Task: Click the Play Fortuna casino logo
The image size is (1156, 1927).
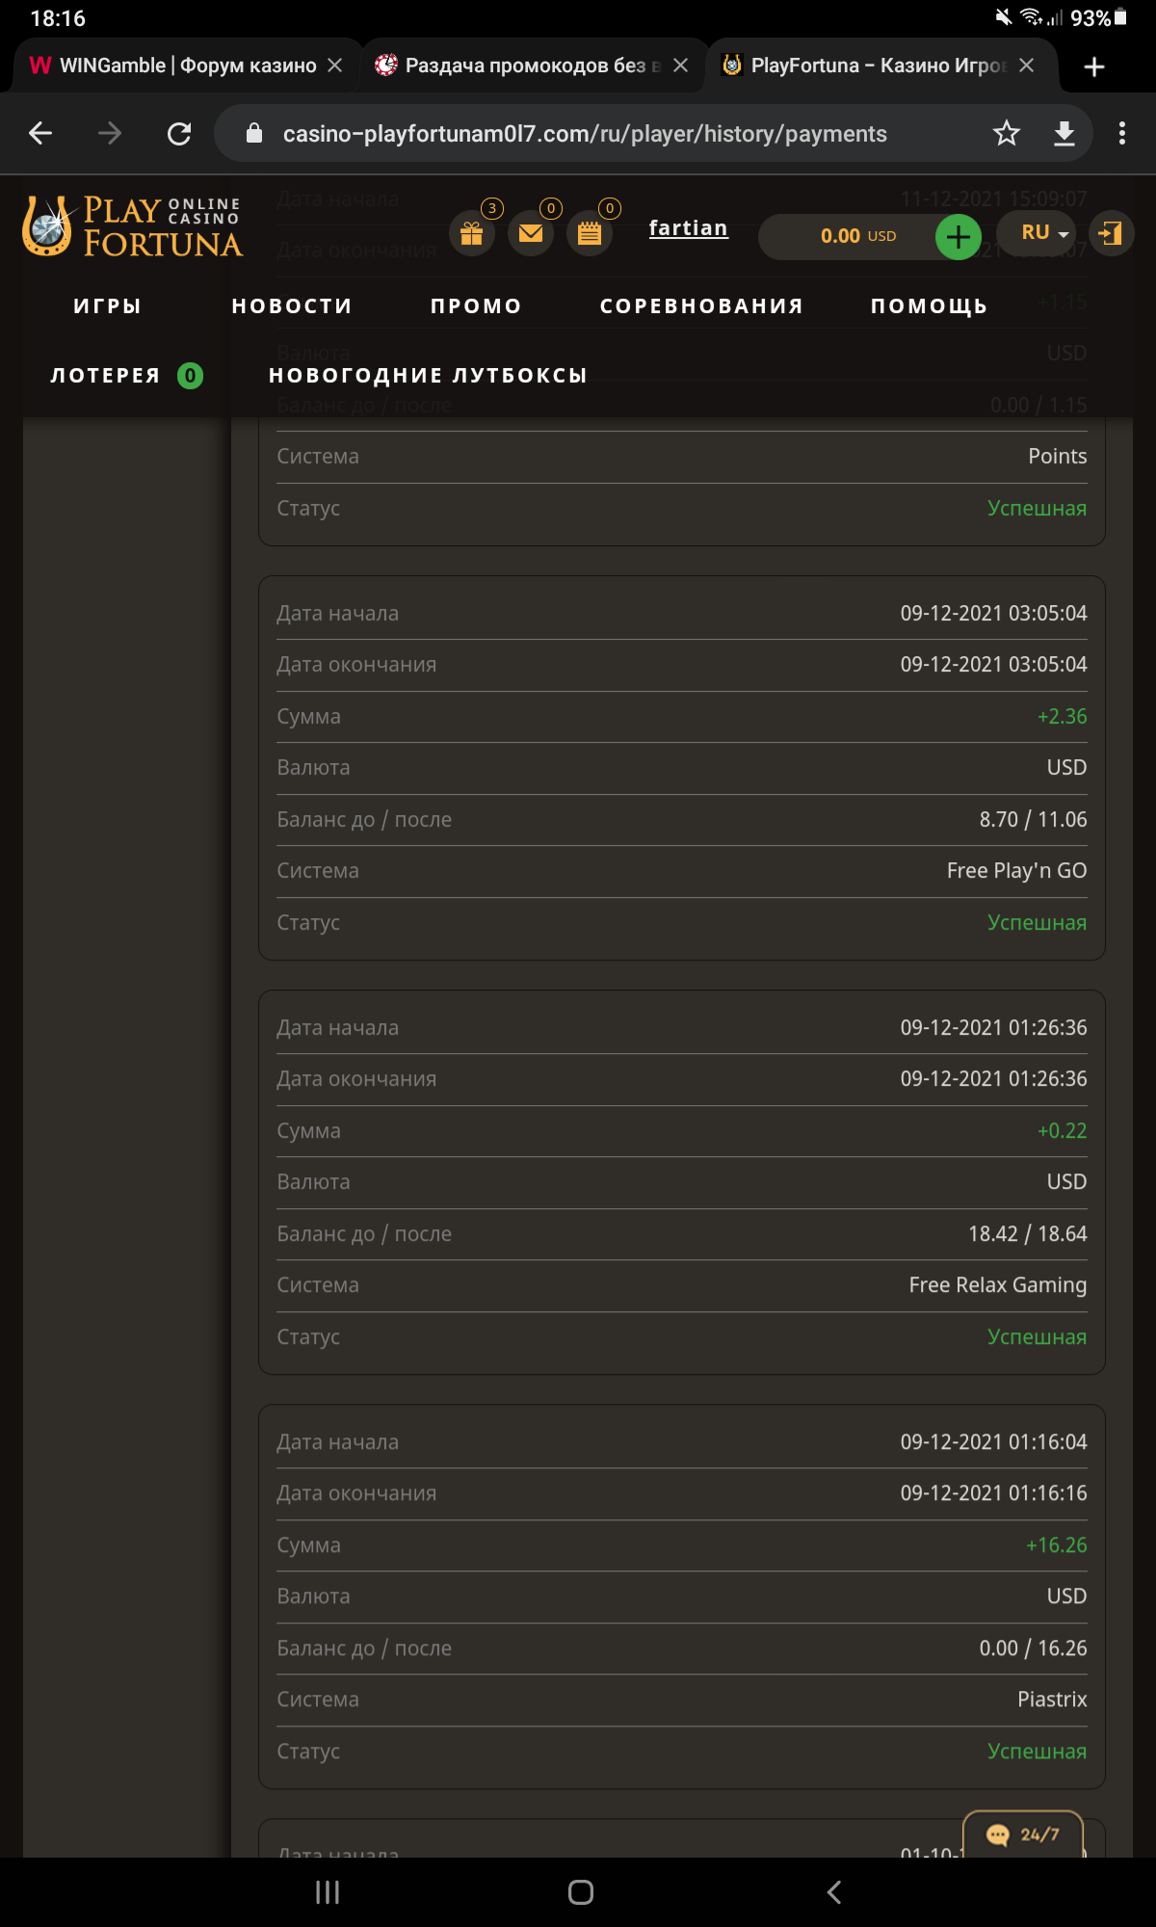Action: (133, 227)
